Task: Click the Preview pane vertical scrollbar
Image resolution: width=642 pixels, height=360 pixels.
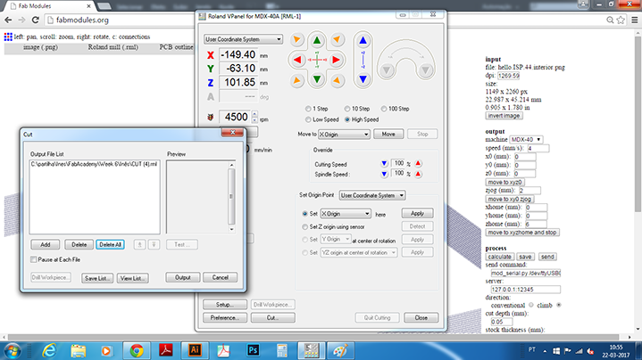Action: point(231,197)
